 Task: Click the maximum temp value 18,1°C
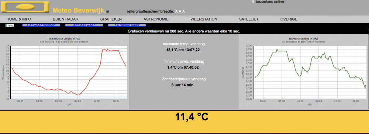[x=172, y=50]
